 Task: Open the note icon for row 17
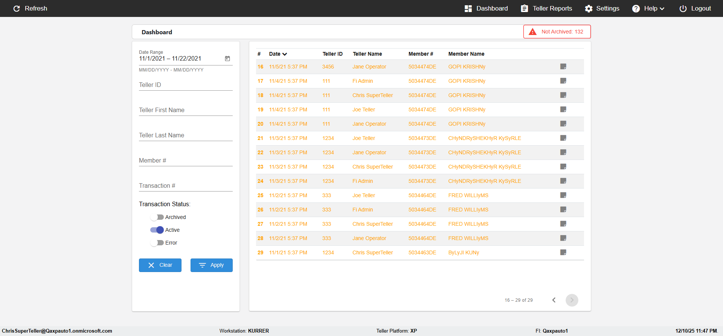(563, 81)
